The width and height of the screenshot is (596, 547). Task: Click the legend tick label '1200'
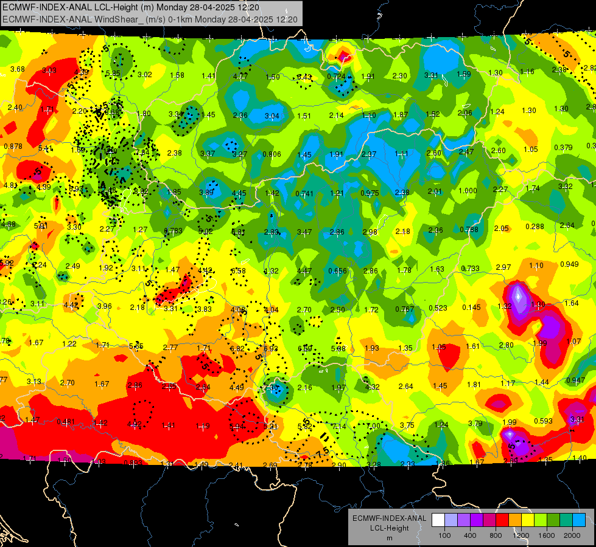tap(521, 535)
